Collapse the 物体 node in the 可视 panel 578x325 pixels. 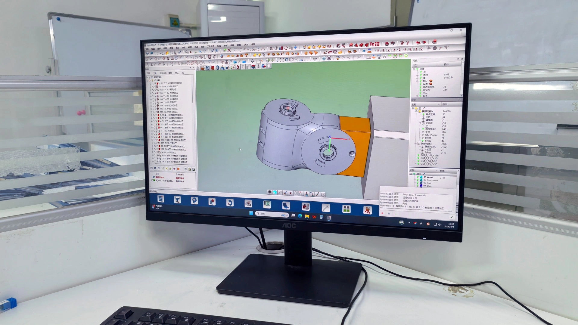pos(414,69)
